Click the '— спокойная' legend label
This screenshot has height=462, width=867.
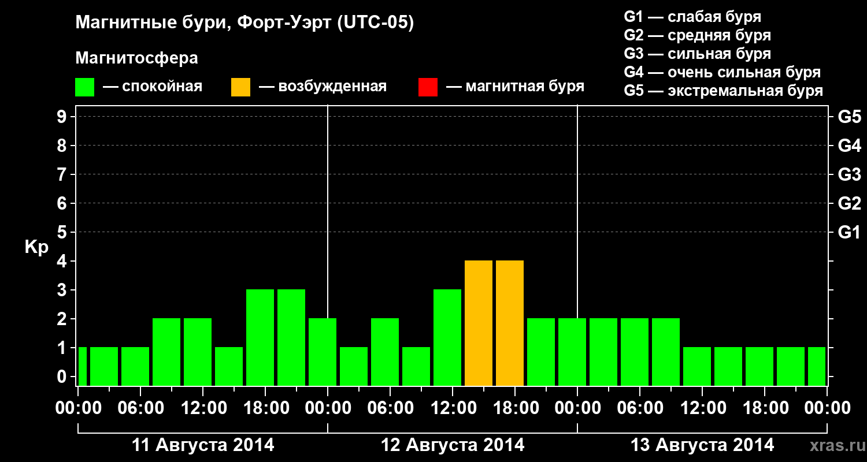point(153,87)
